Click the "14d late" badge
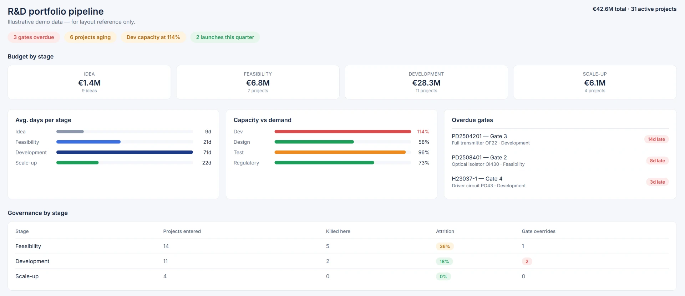Viewport: 685px width, 296px height. [x=656, y=139]
